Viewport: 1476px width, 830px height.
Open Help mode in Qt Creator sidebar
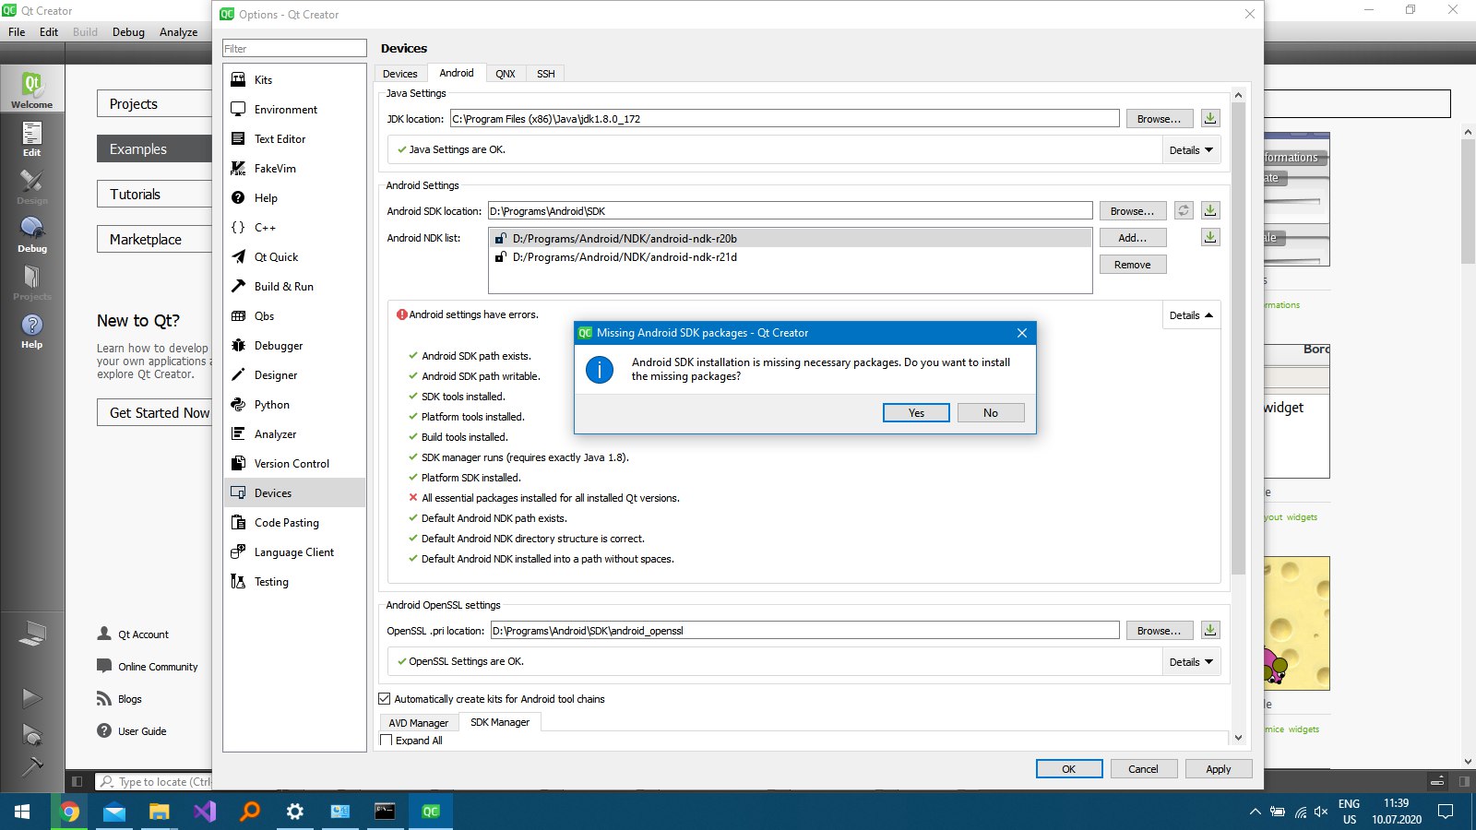point(32,330)
